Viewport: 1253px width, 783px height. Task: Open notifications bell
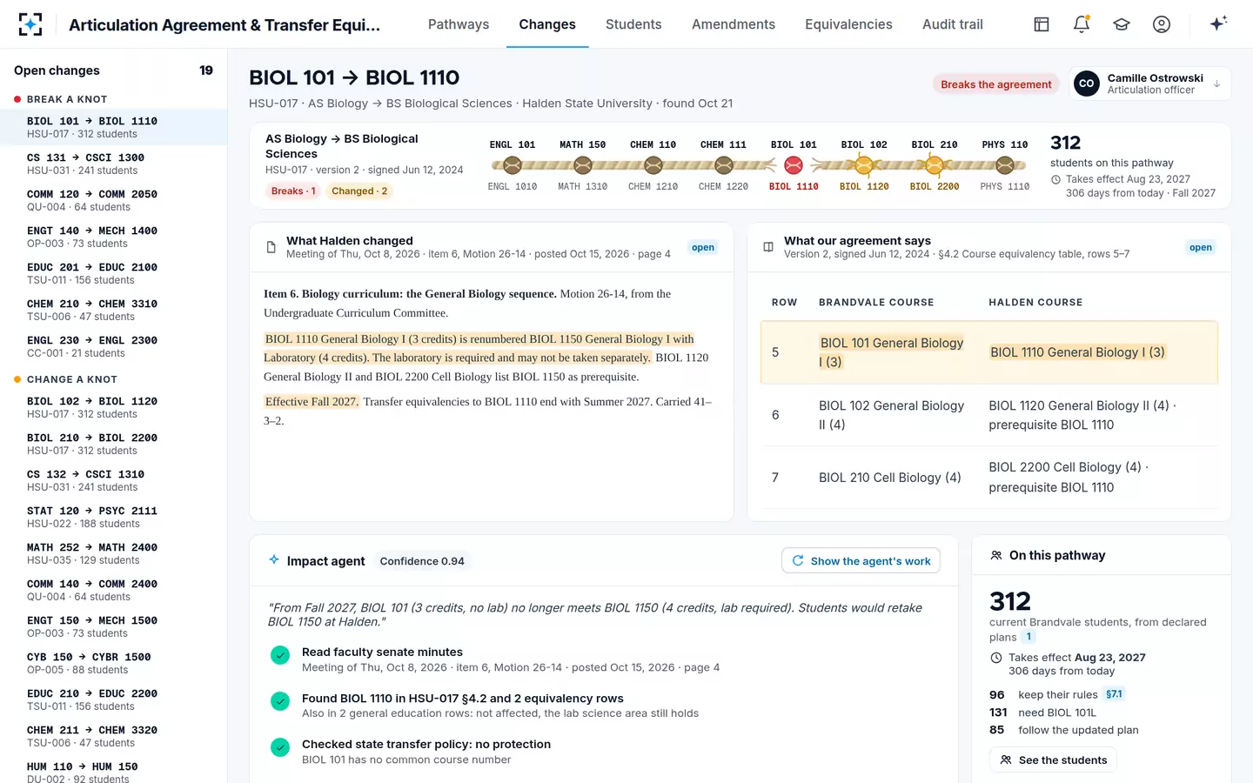point(1082,24)
